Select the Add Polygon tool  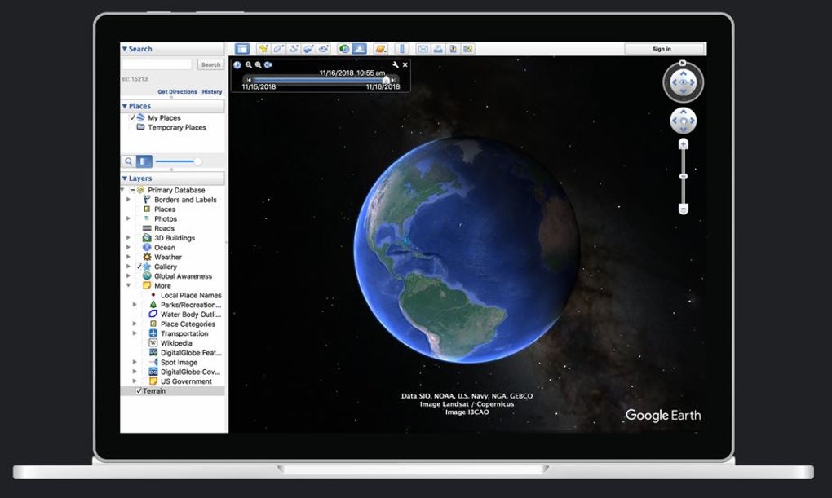pyautogui.click(x=278, y=49)
